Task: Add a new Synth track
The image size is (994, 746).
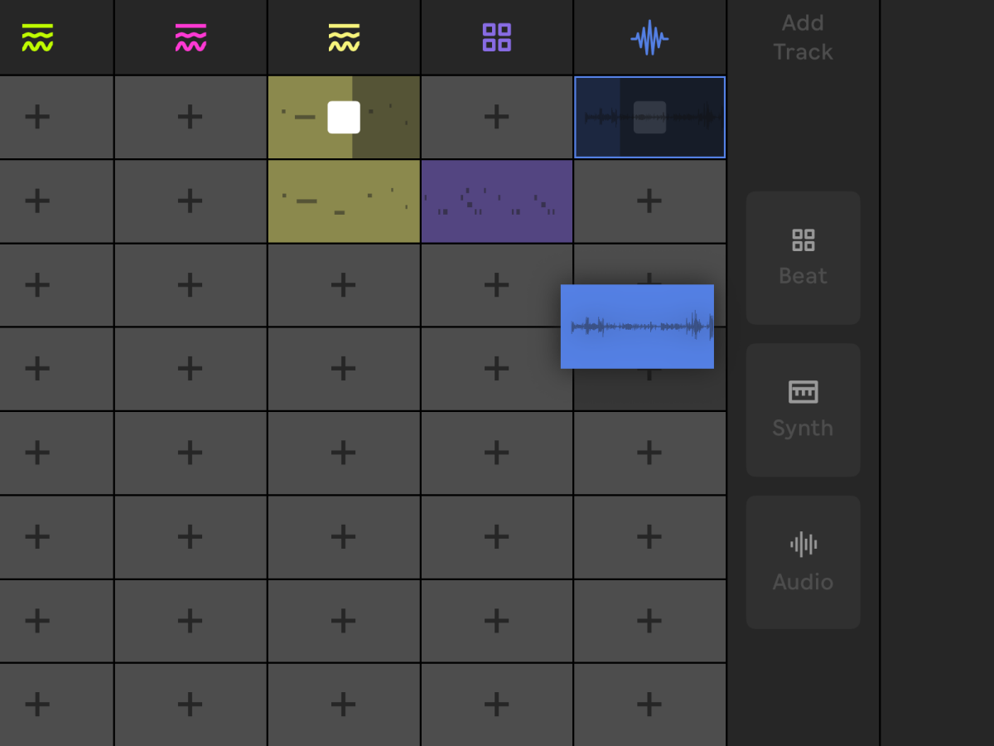Action: click(x=803, y=410)
